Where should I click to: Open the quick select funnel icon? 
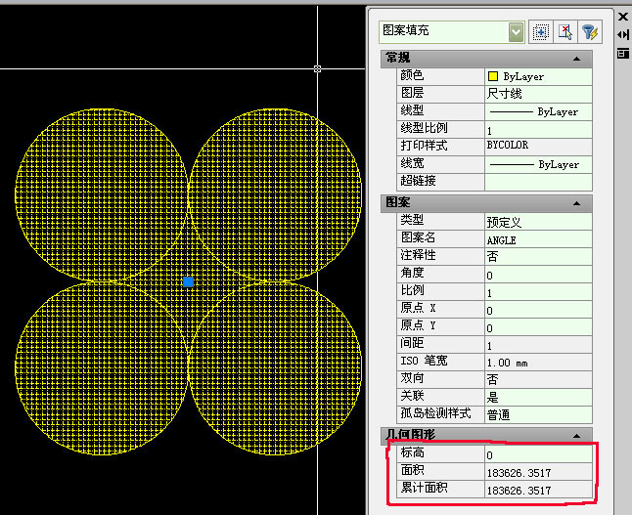tap(590, 32)
